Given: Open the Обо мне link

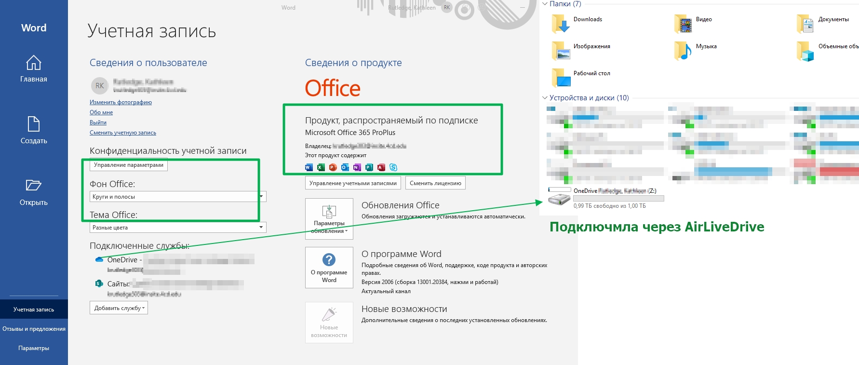Looking at the screenshot, I should point(101,112).
